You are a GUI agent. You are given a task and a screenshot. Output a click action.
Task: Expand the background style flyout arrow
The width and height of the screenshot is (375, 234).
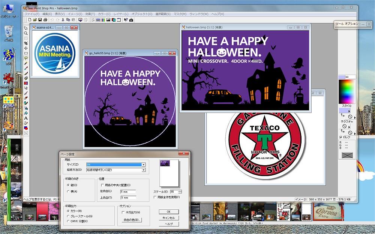355,117
